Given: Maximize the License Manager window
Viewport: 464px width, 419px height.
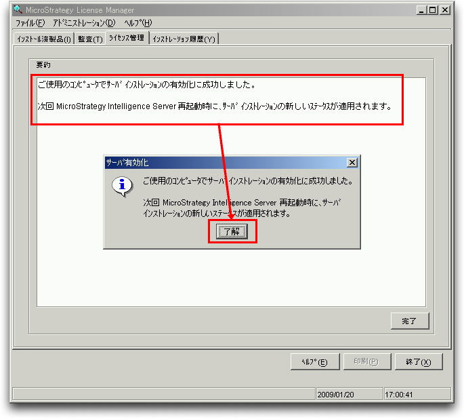Looking at the screenshot, I should coord(432,10).
